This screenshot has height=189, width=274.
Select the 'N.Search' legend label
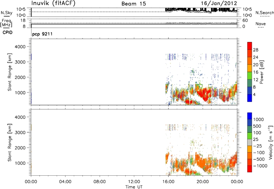pos(265,13)
